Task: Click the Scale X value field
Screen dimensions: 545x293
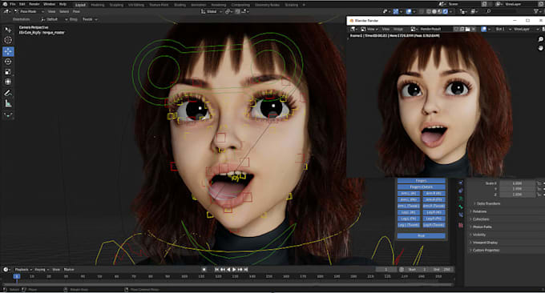Action: point(516,183)
